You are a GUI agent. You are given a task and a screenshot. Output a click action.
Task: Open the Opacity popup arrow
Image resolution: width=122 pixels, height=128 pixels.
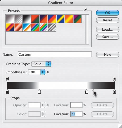[x=43, y=105]
